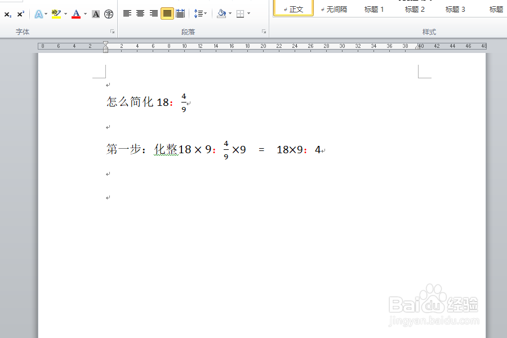Open Paragraph dialog launcher
Image resolution: width=507 pixels, height=338 pixels.
tap(264, 32)
